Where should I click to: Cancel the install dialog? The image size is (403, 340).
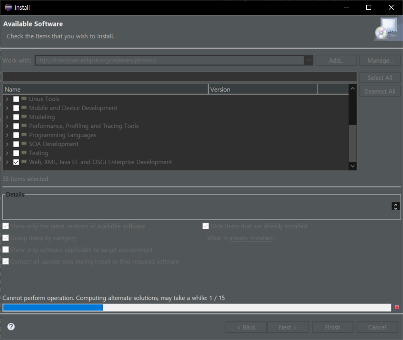pyautogui.click(x=377, y=327)
